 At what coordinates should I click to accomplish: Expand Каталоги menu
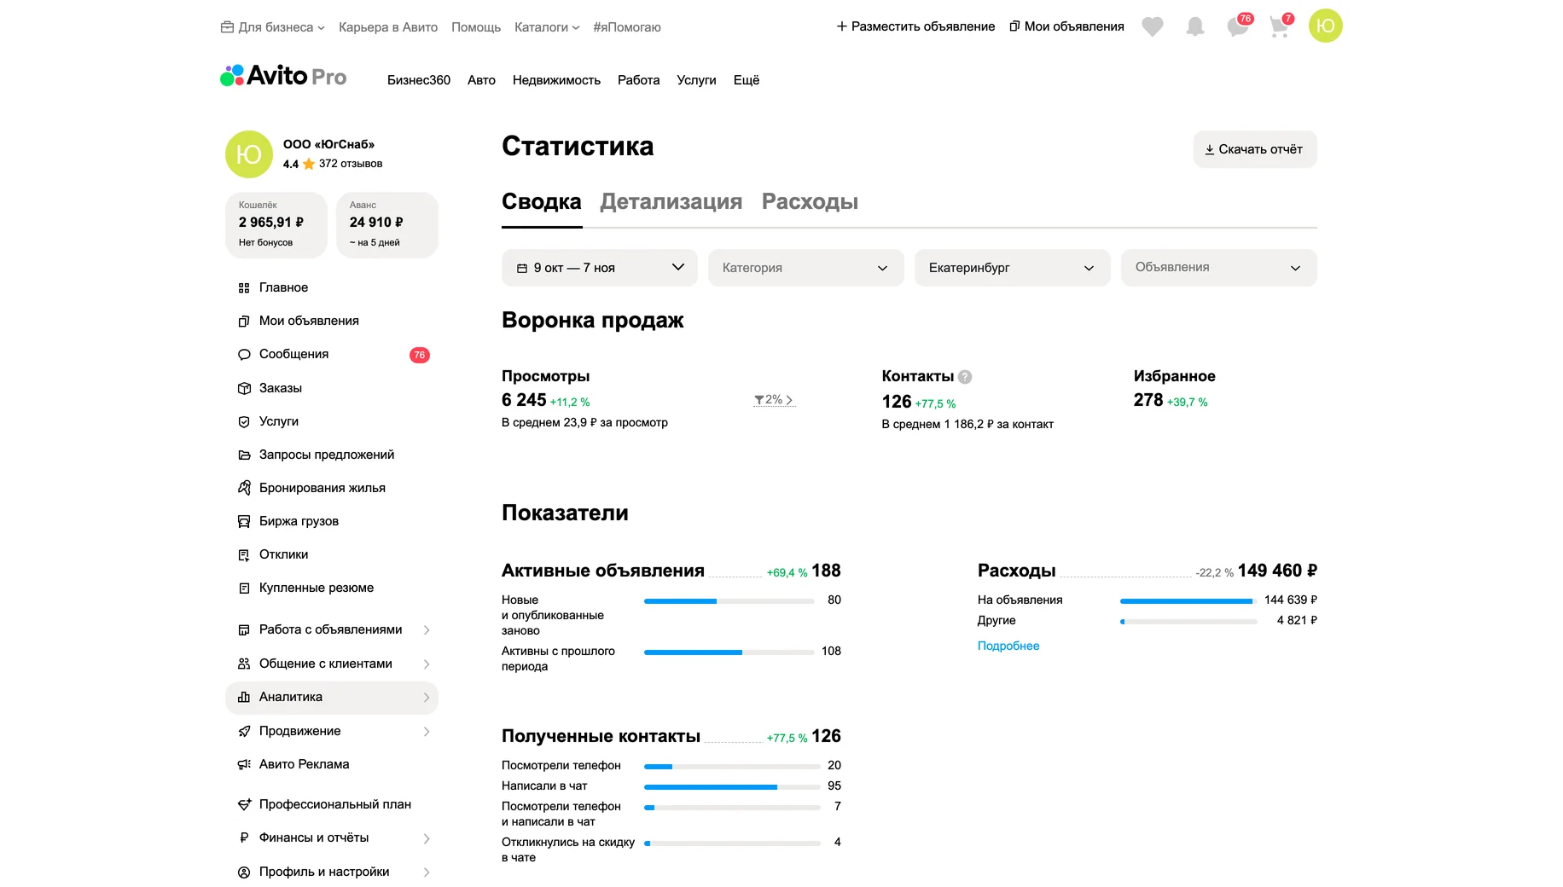pyautogui.click(x=547, y=27)
